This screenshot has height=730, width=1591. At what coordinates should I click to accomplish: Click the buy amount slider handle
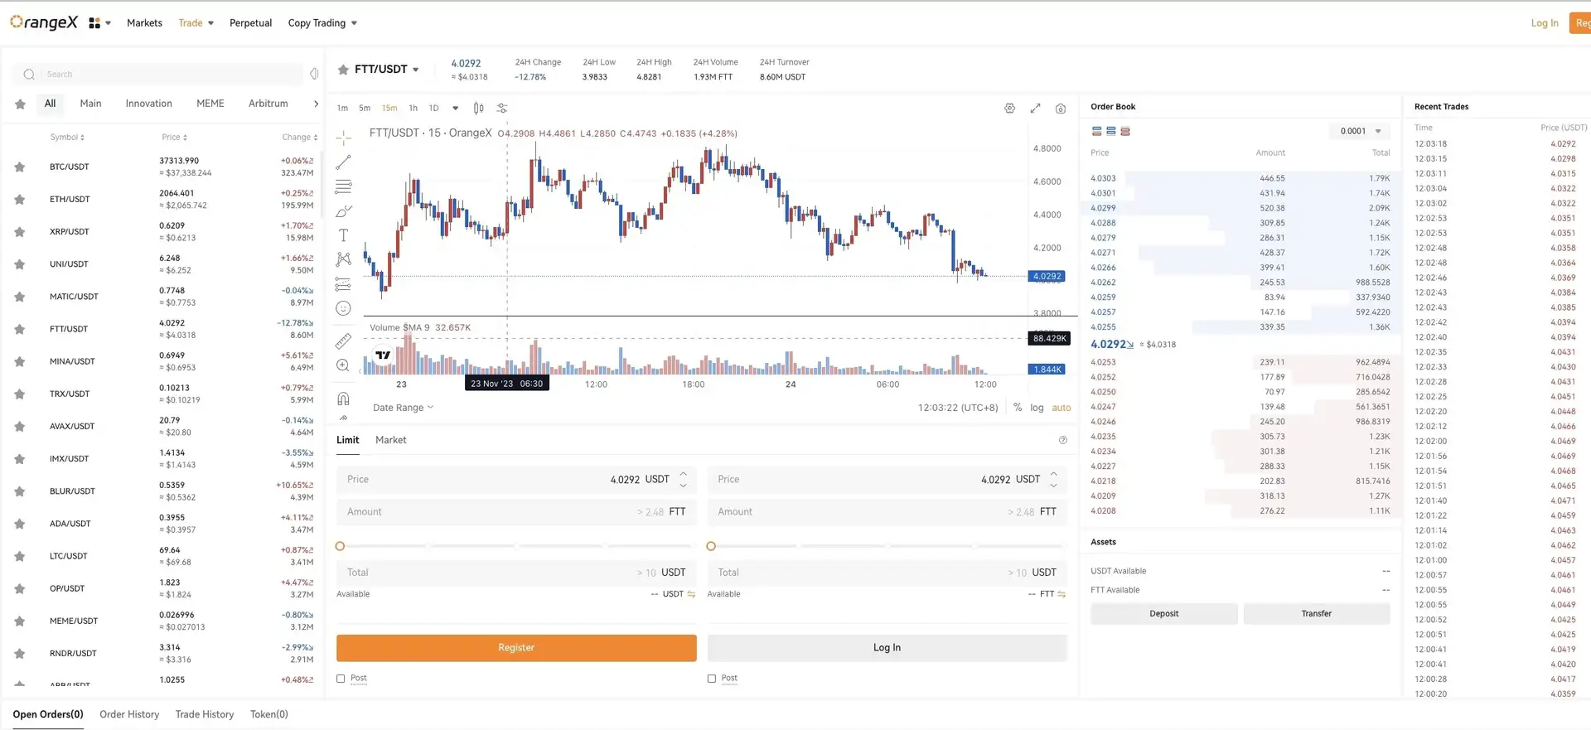pyautogui.click(x=340, y=546)
